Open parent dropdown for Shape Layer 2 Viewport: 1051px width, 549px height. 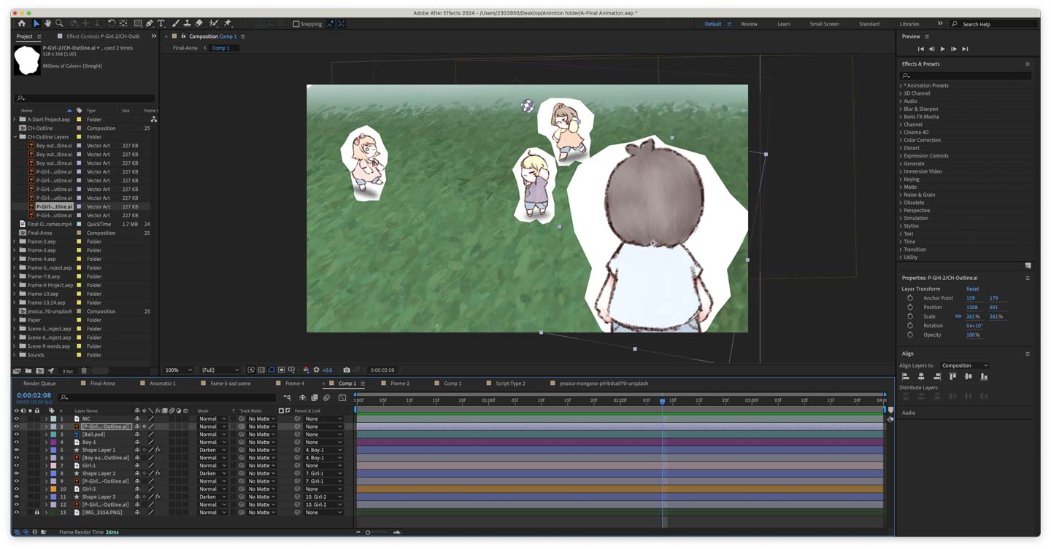point(323,473)
